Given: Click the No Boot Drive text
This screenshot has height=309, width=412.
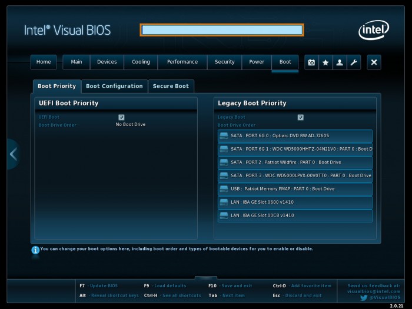Looking at the screenshot, I should [131, 125].
